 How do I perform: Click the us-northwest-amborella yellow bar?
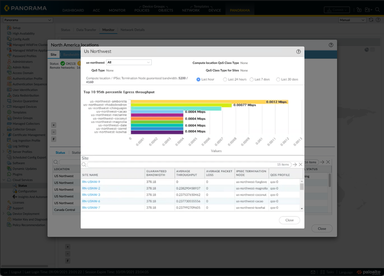(209, 102)
